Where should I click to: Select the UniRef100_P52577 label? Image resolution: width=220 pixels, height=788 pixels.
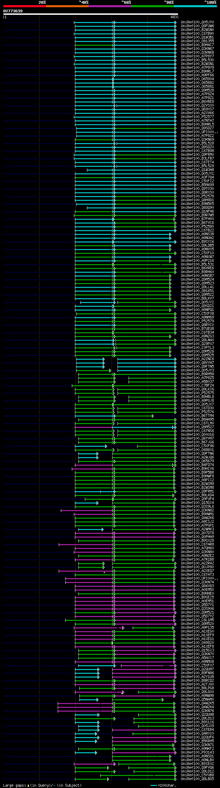[x=197, y=117]
